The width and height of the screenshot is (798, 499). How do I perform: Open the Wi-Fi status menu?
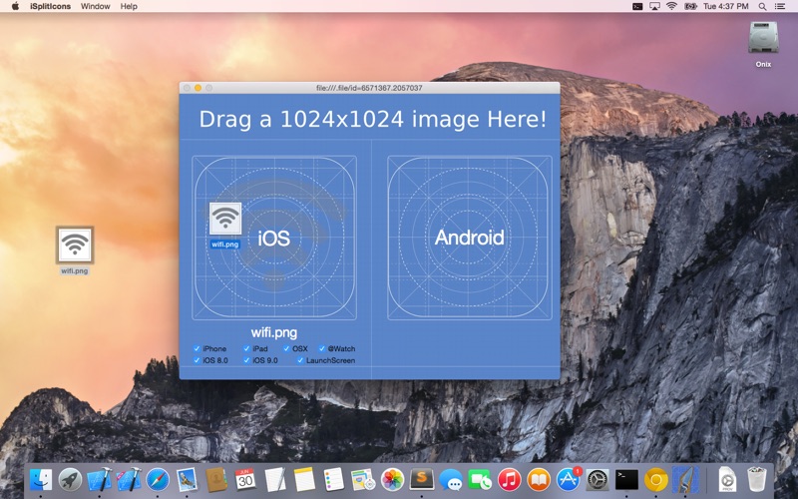click(x=671, y=6)
